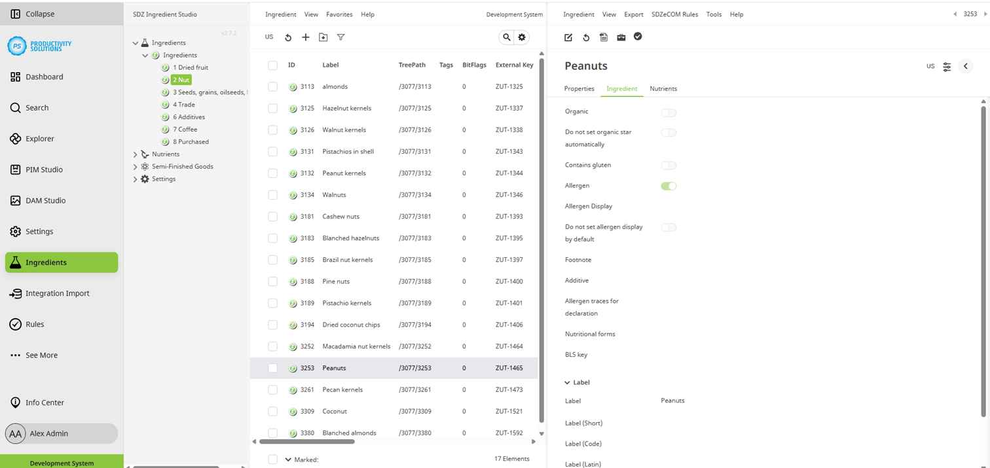The height and width of the screenshot is (468, 990).
Task: Add a new ingredient with the plus icon
Action: pos(305,37)
